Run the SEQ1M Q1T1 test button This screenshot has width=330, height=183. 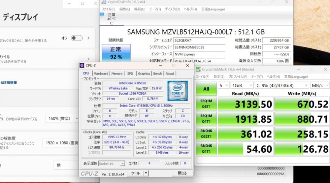click(x=206, y=119)
